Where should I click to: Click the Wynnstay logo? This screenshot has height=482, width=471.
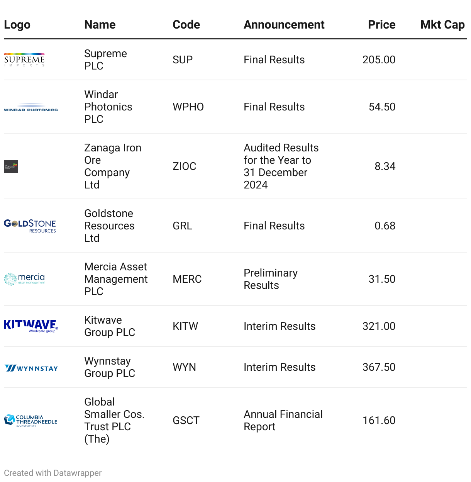[31, 368]
